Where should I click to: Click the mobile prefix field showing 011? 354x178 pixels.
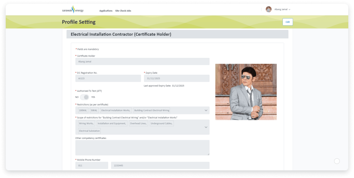(92, 165)
